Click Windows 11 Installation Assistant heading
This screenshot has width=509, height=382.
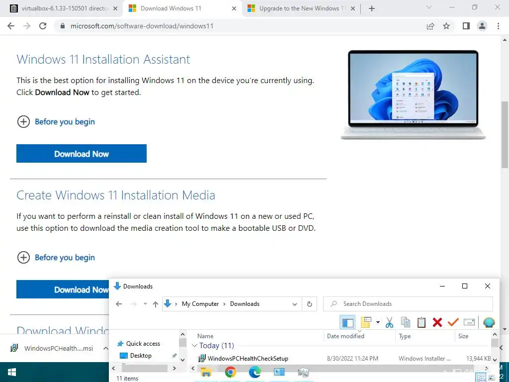[x=103, y=60]
